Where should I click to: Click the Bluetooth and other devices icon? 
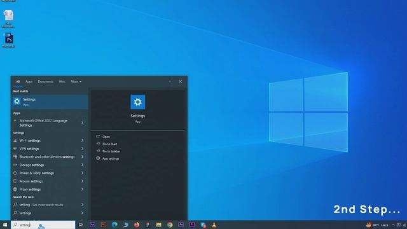15,157
